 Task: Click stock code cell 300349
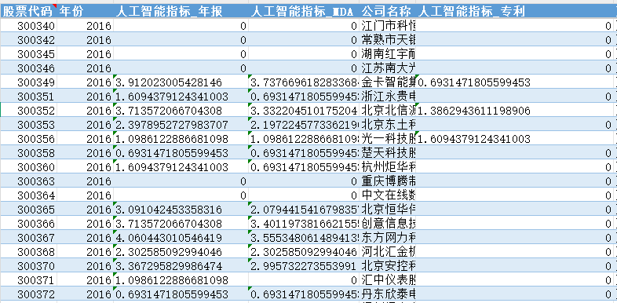[x=29, y=82]
